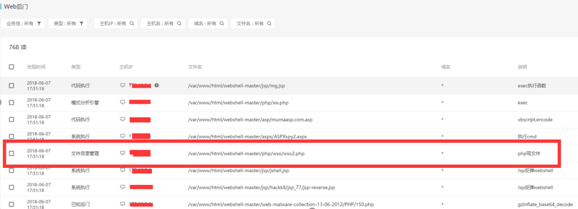Click the 文件名 column header
The height and width of the screenshot is (209, 578).
[195, 67]
